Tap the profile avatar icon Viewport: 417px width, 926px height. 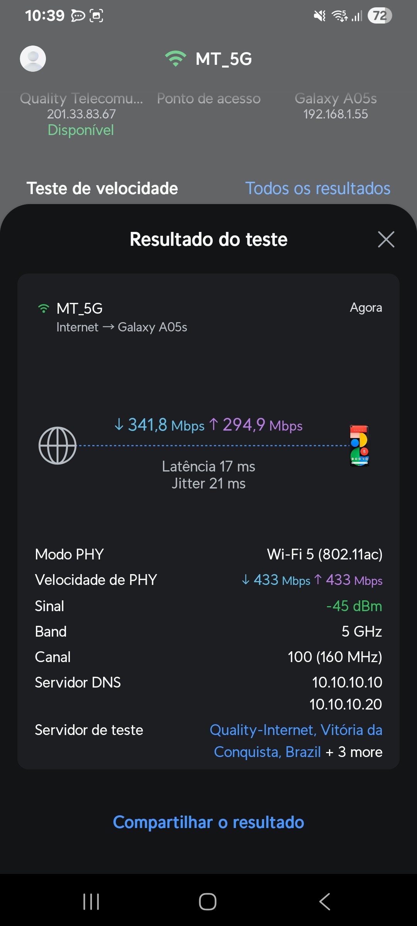(x=33, y=59)
